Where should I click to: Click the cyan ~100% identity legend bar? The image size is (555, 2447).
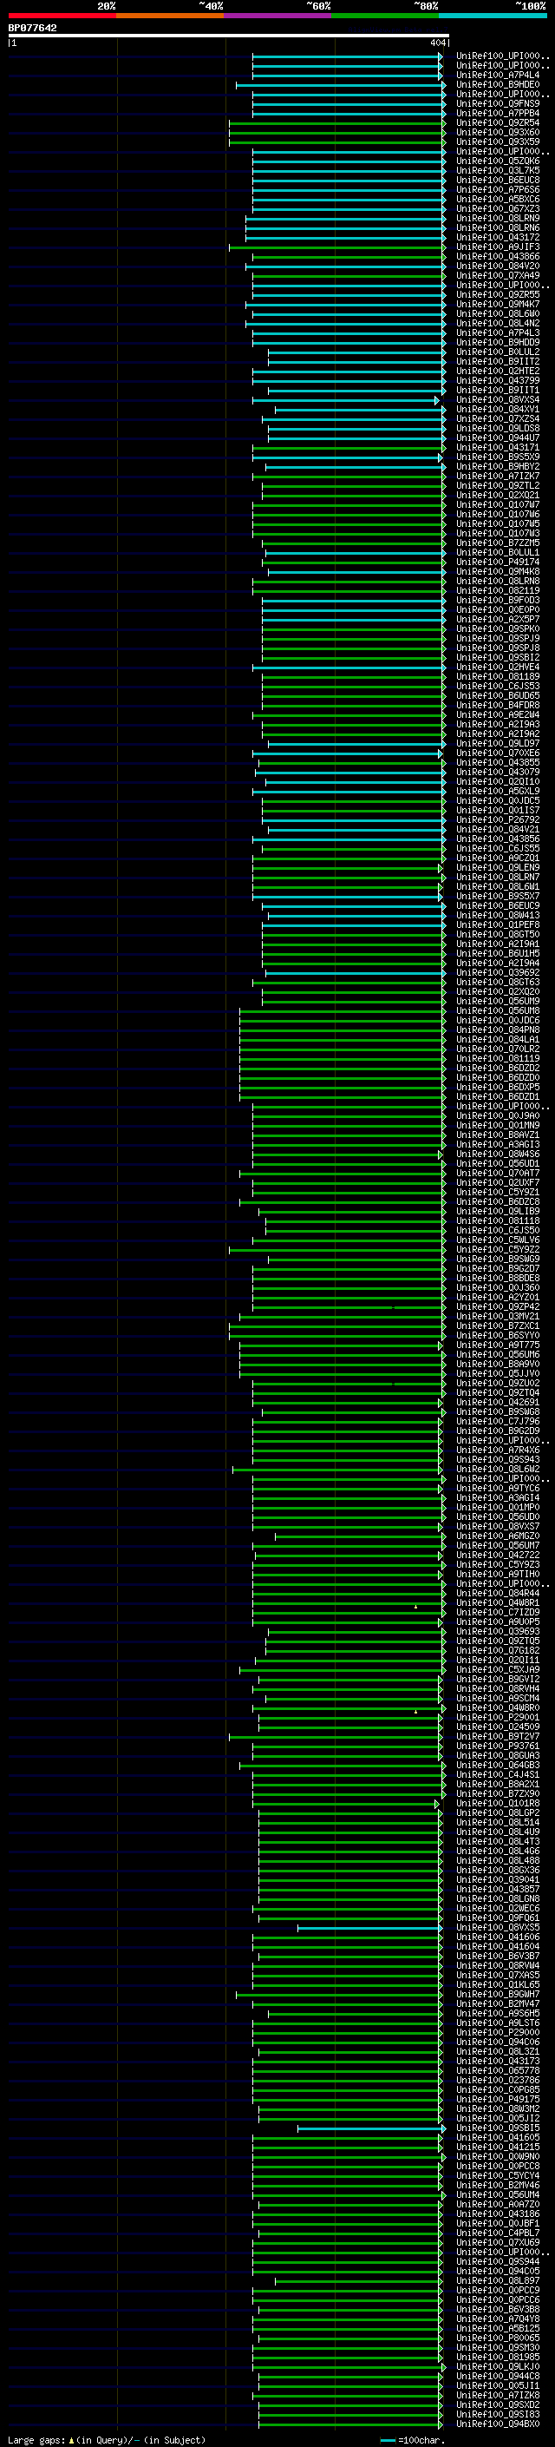tap(493, 16)
